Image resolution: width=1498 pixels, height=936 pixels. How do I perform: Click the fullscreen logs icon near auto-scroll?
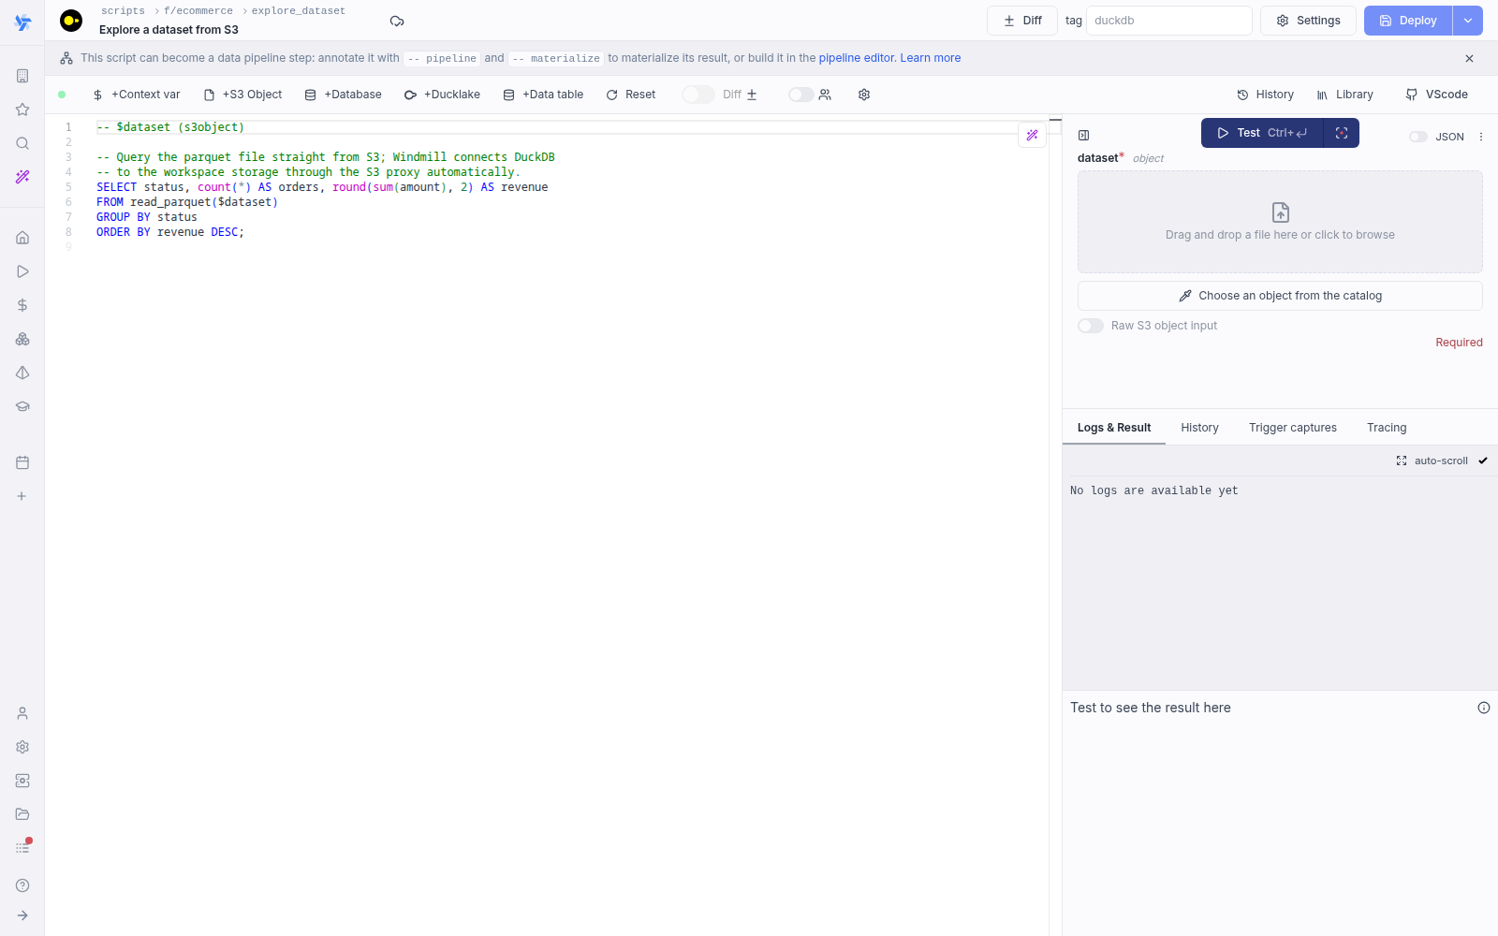click(x=1402, y=461)
